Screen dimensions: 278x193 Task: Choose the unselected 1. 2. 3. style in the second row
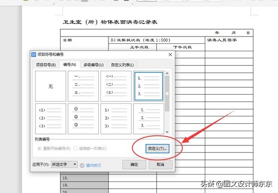(x=149, y=119)
